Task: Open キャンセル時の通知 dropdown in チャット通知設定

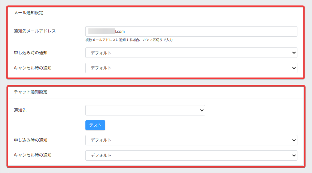Action: pyautogui.click(x=191, y=155)
